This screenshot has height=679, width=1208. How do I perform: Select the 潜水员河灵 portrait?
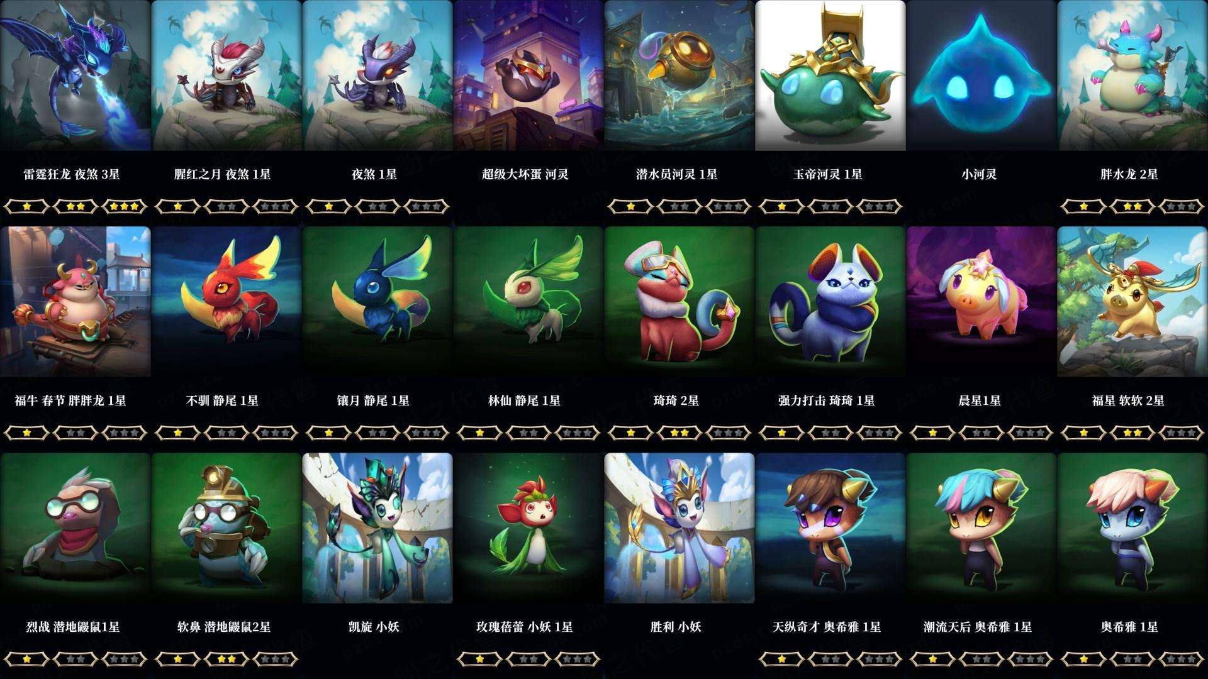(679, 75)
